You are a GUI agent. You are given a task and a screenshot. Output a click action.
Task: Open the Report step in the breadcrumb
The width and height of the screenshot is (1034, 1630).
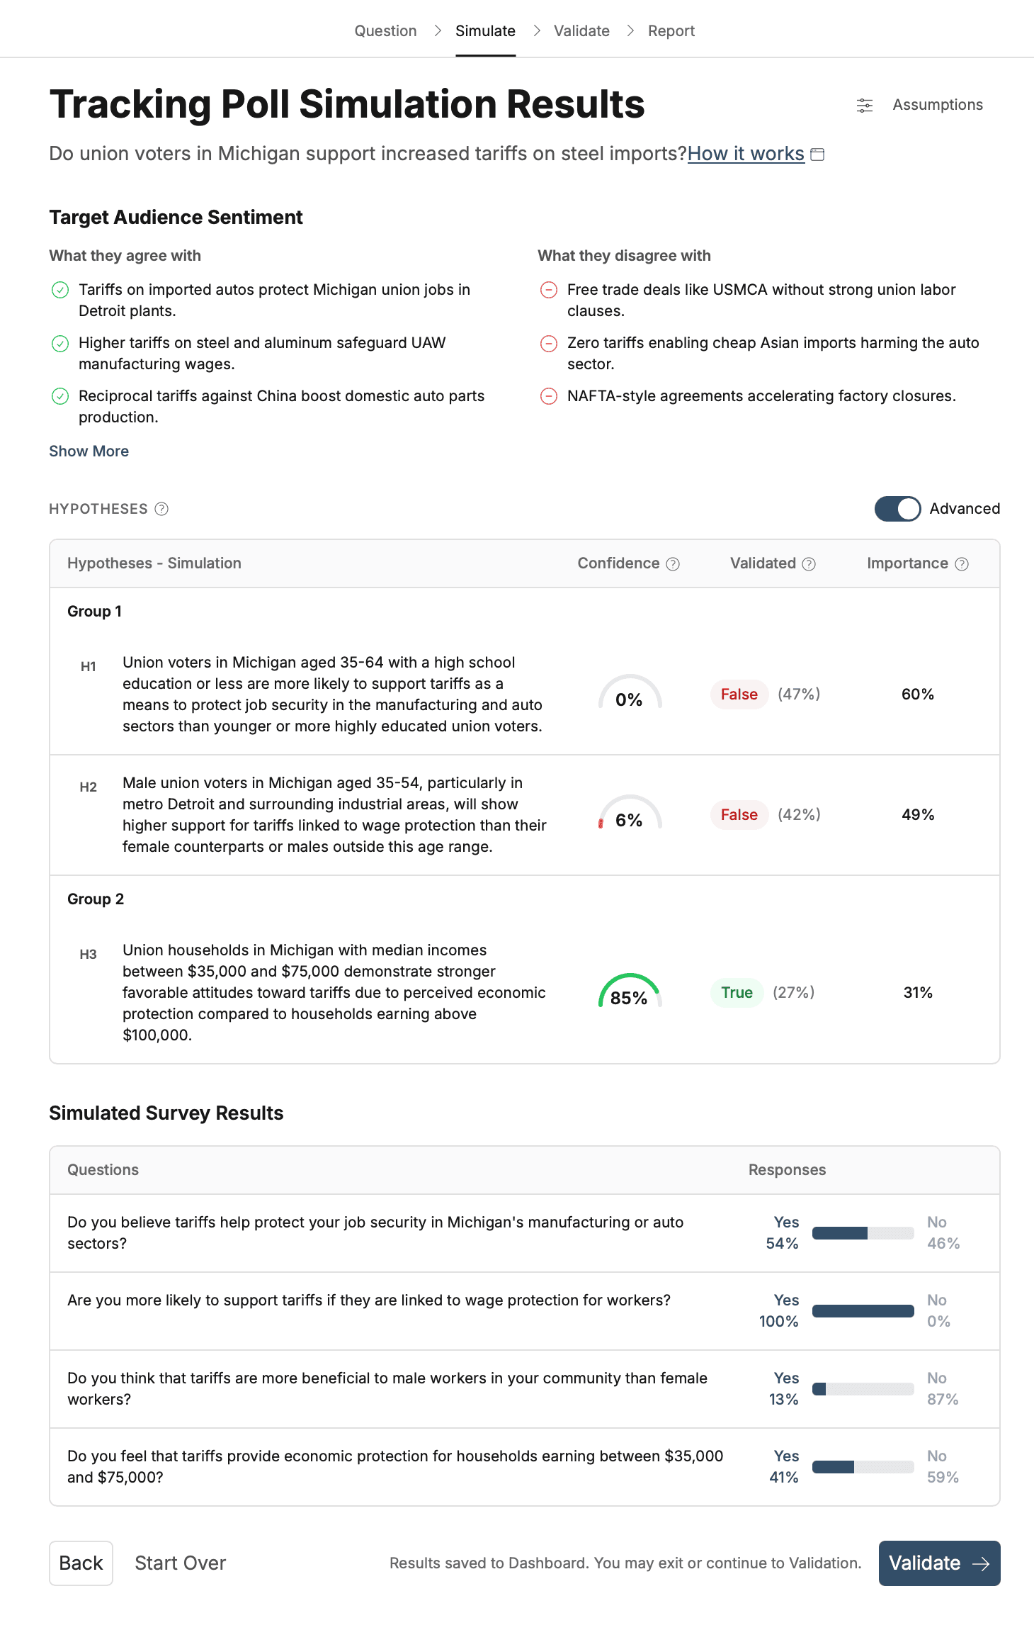(671, 30)
